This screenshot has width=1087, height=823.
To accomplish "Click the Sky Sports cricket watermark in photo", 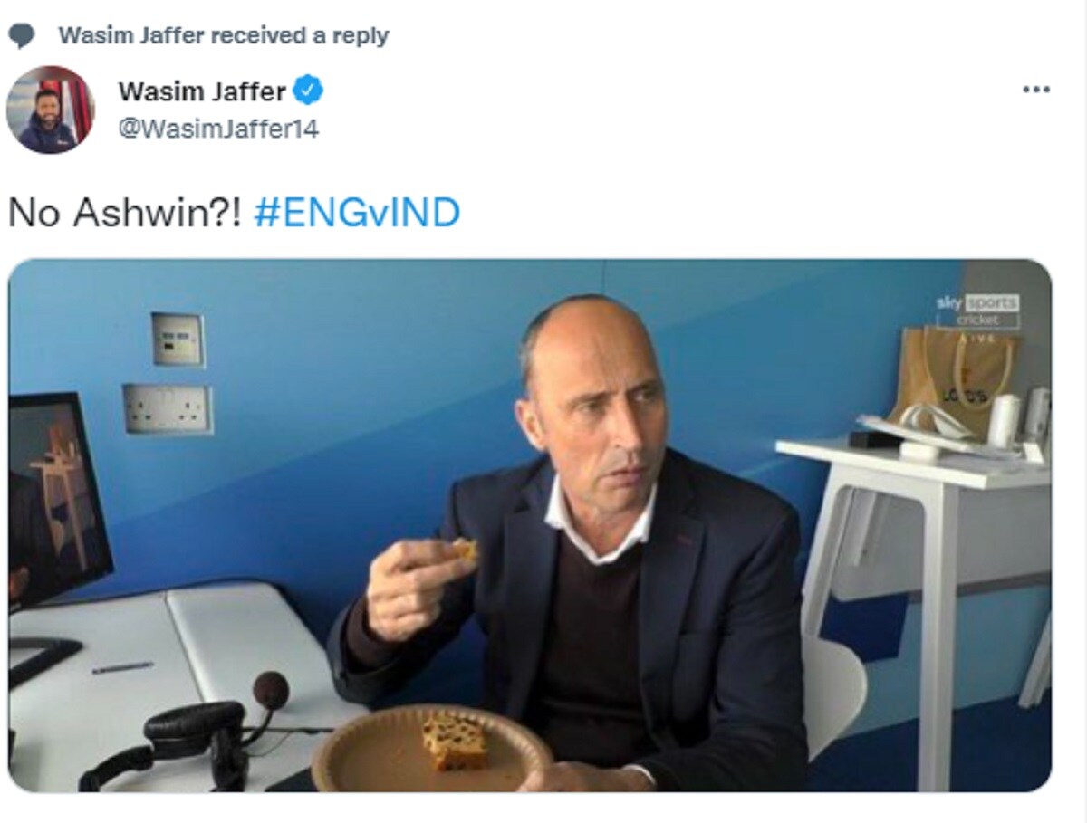I will tap(977, 313).
